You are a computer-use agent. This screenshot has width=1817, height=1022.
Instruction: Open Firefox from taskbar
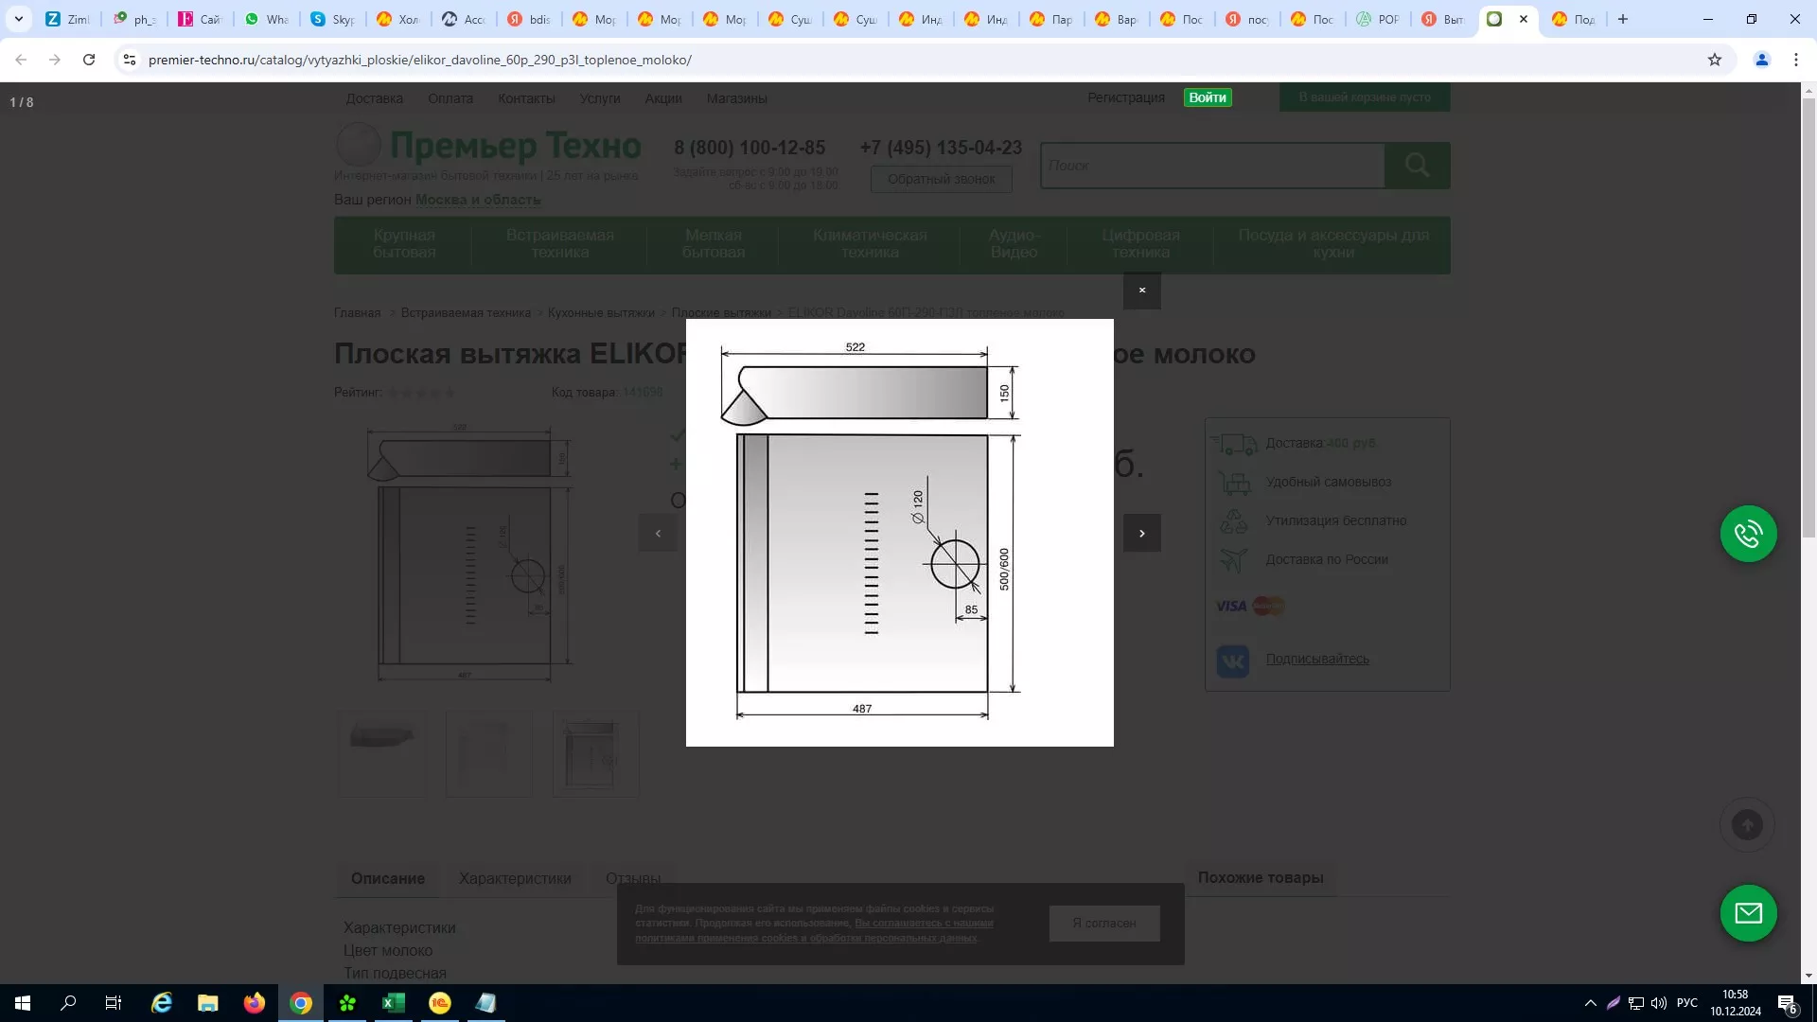pyautogui.click(x=255, y=1003)
